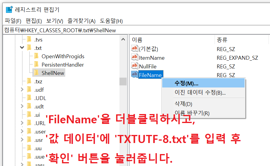270x166 pixels.
Task: Select the (기본값) value name
Action: click(148, 49)
